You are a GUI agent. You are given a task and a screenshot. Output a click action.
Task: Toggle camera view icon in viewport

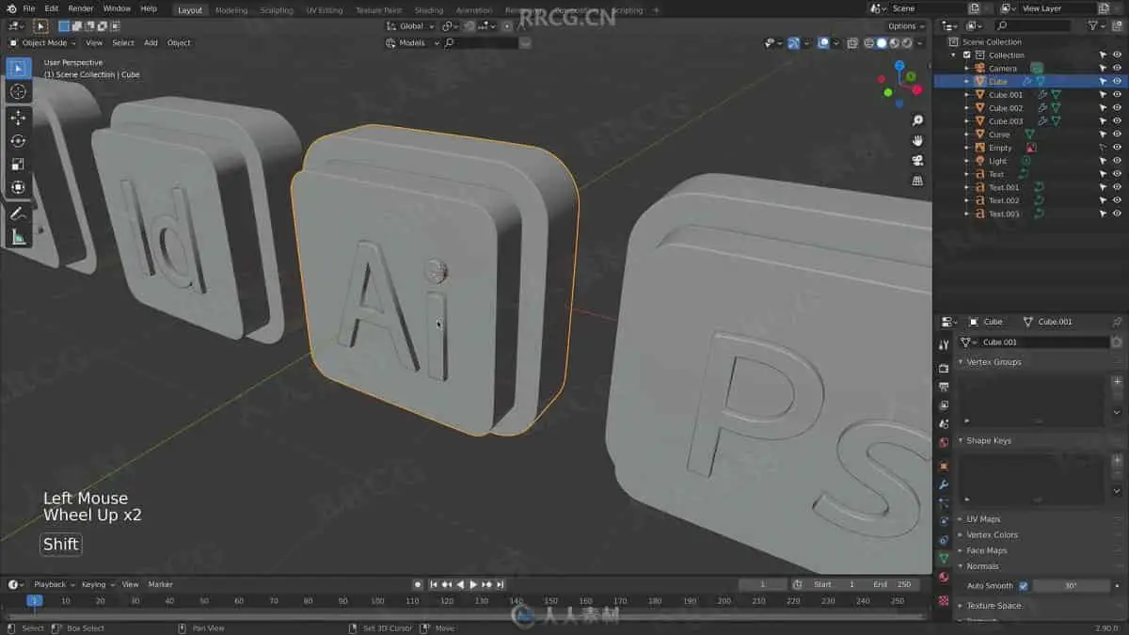click(917, 161)
